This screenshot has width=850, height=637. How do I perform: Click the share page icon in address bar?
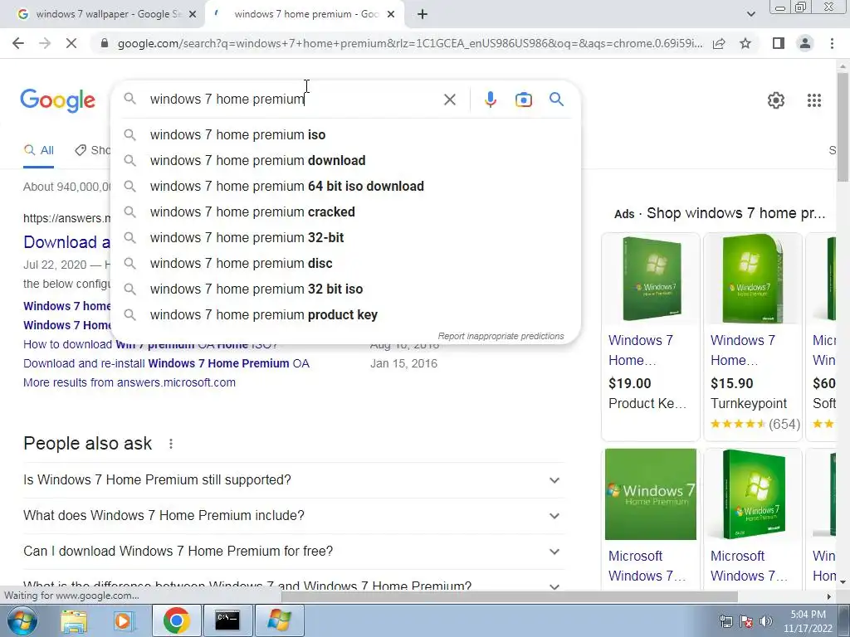tap(719, 43)
